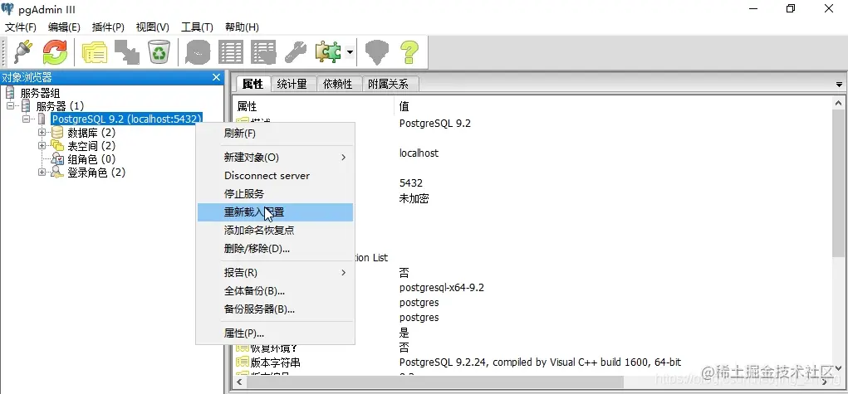Expand the 登录角色 (2) node
This screenshot has height=394, width=848.
[42, 173]
